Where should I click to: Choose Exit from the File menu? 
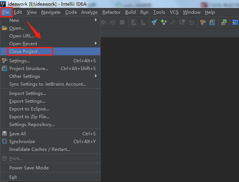click(x=50, y=177)
